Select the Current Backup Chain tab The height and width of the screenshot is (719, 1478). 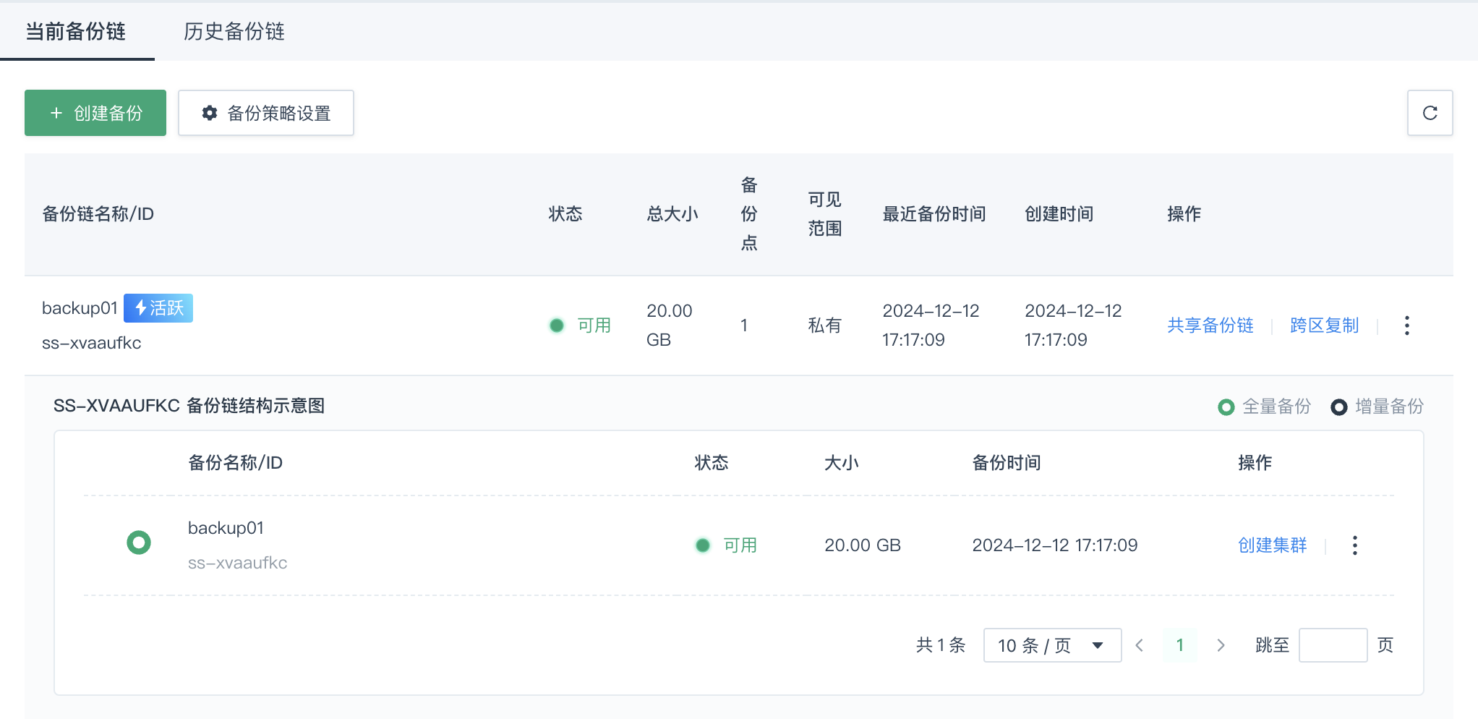click(76, 31)
